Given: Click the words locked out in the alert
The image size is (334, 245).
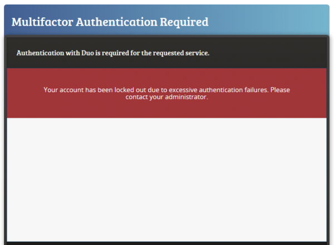Looking at the screenshot, I should coord(124,89).
